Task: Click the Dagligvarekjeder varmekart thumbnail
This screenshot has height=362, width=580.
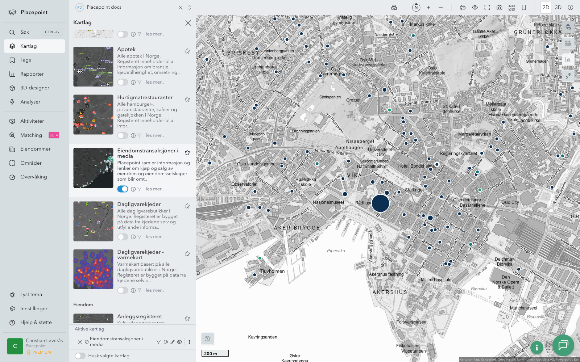Action: pos(93,269)
